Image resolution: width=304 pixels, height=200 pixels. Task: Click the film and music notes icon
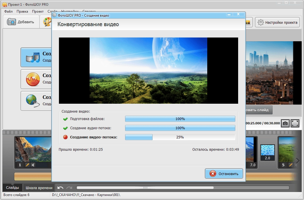coord(33,57)
